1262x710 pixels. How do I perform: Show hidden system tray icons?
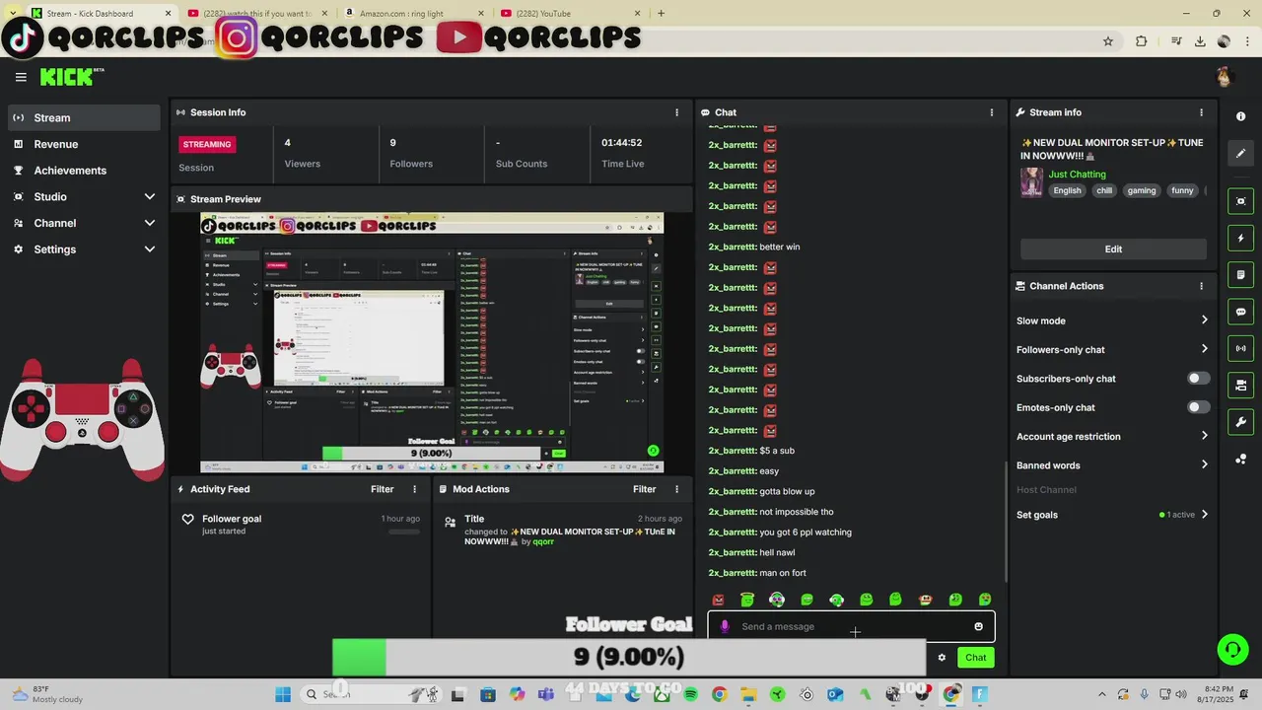pos(1102,694)
